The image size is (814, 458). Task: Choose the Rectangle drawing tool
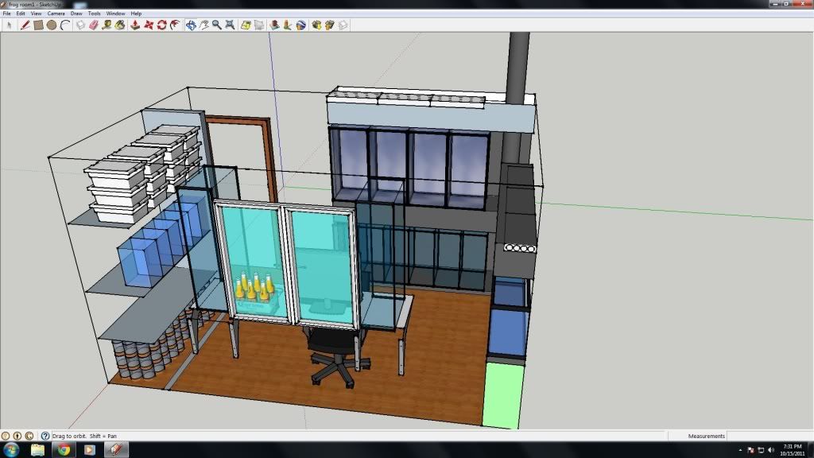click(38, 25)
